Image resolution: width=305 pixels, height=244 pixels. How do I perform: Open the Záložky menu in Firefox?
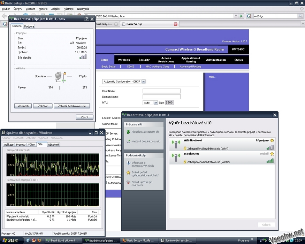point(55,9)
